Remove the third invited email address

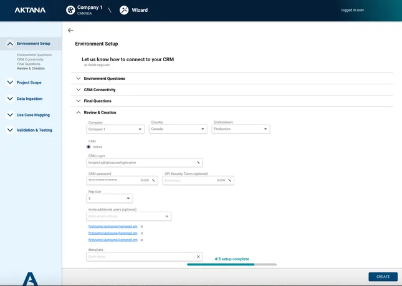(x=141, y=240)
